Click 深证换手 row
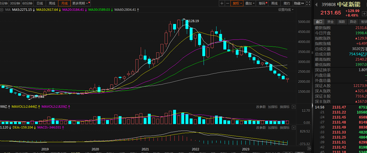 [340, 70]
